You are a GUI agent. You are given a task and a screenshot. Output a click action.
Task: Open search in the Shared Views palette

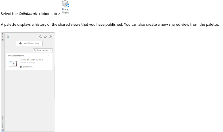coord(40,37)
